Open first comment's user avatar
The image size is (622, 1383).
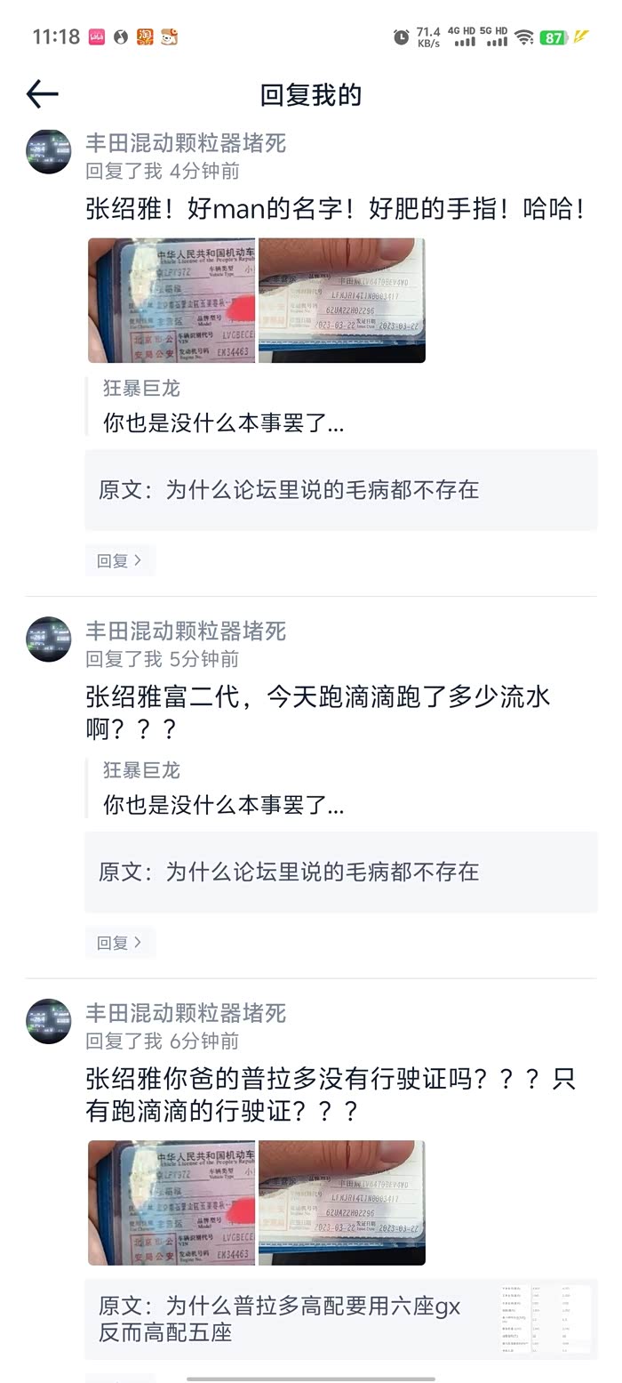[48, 151]
